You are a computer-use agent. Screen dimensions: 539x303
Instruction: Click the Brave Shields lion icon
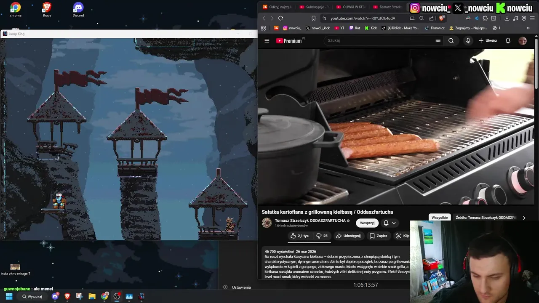(441, 18)
